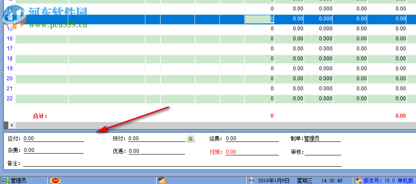Click the 0.000 cell in row 15

(x=319, y=29)
